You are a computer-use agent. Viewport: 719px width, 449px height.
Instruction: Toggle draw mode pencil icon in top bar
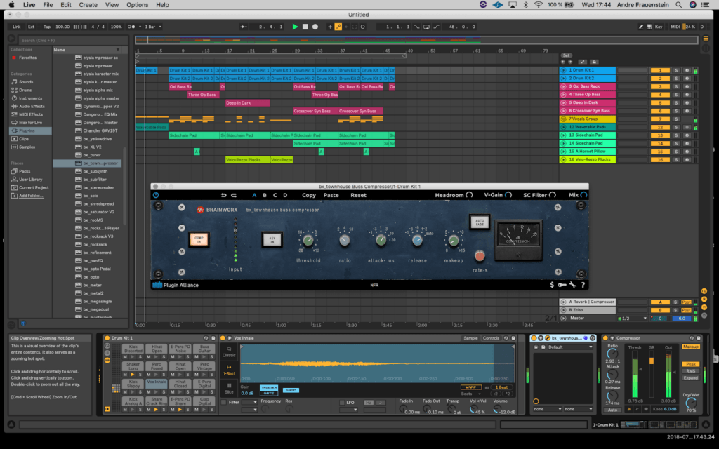640,27
